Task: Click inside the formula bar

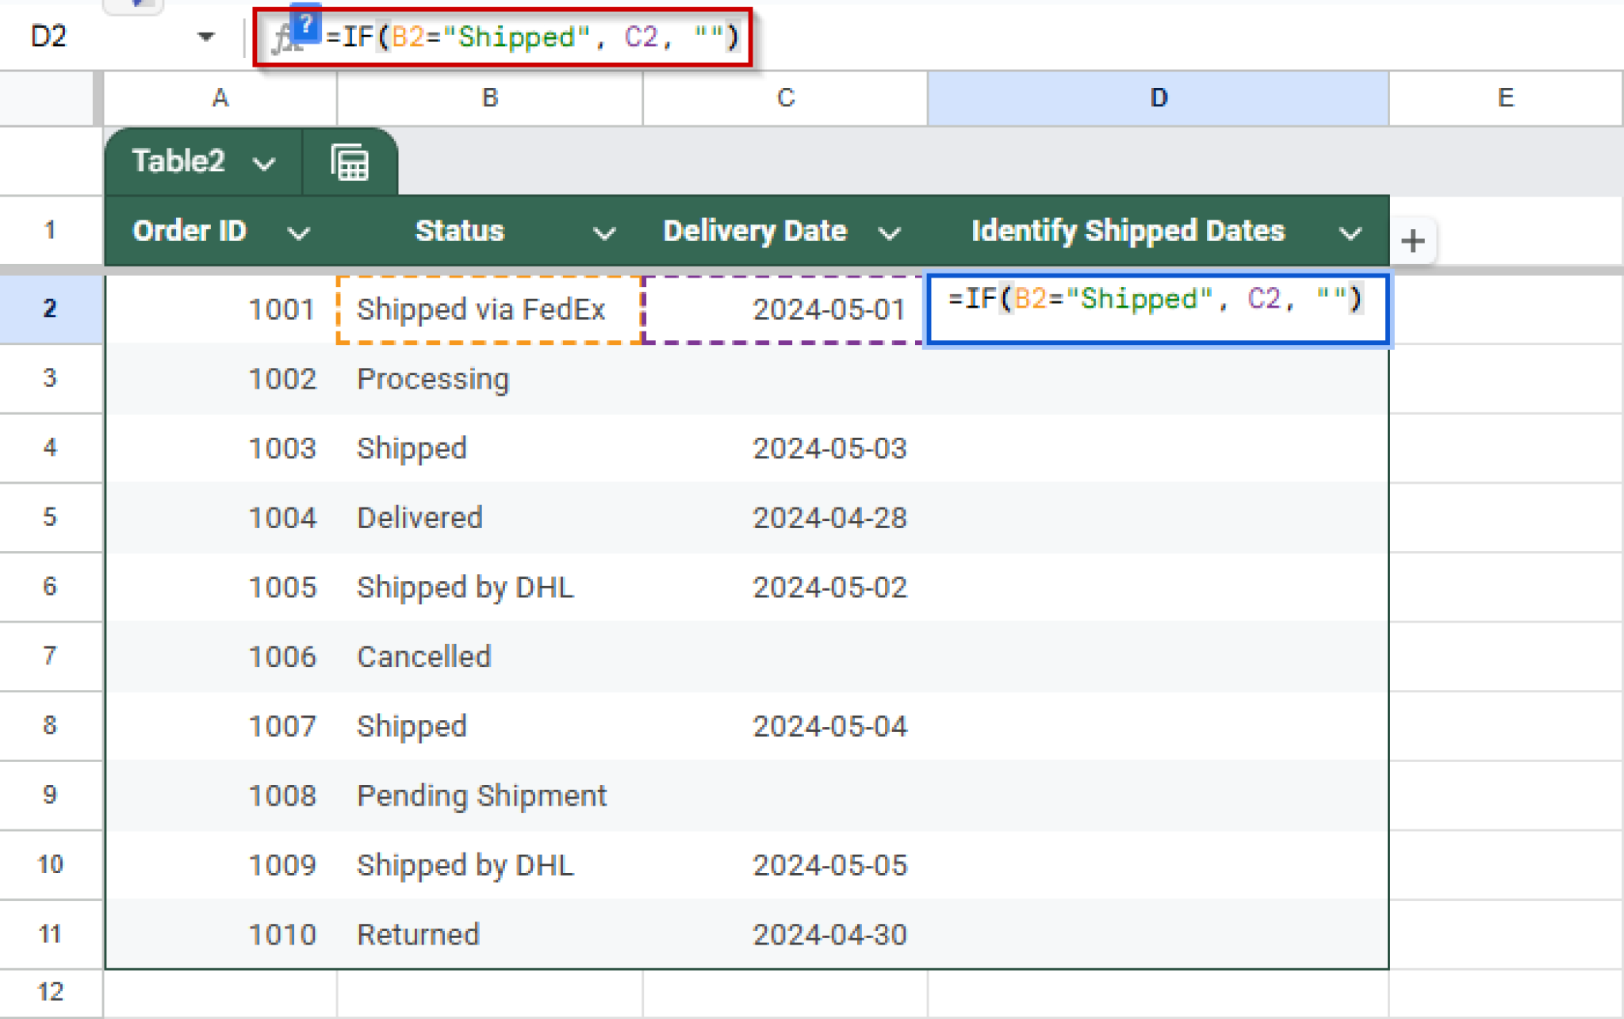Action: pyautogui.click(x=531, y=36)
